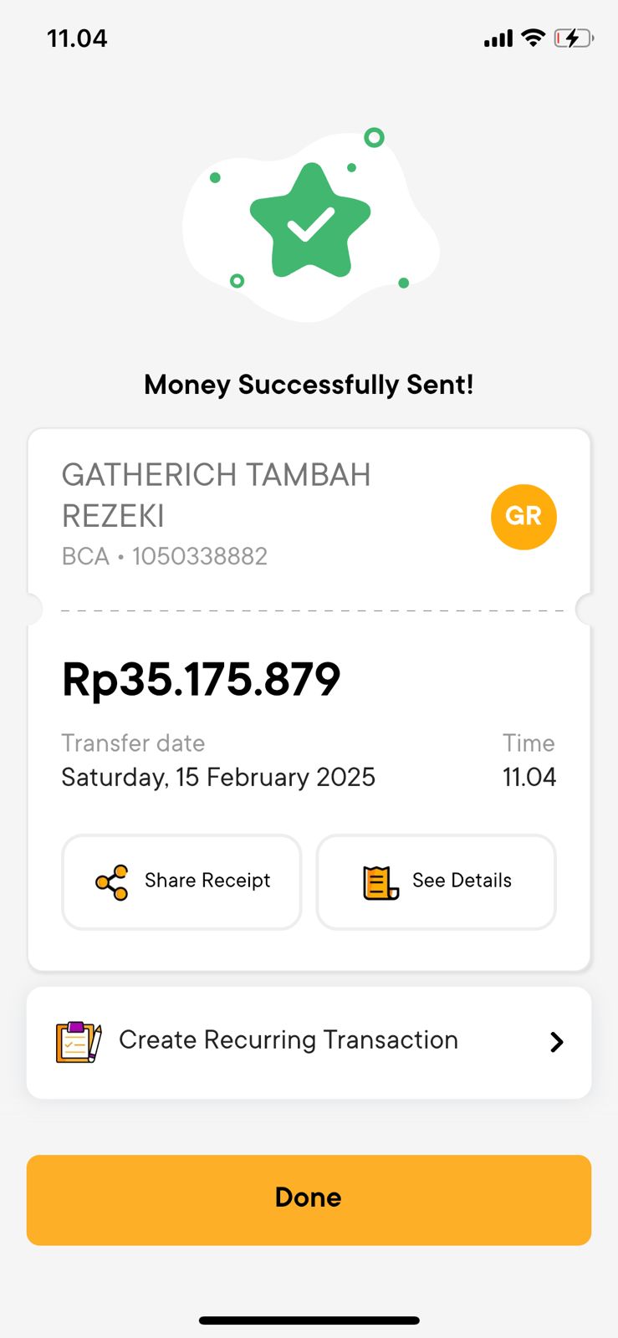
Task: Tap the Rp35.175.879 amount
Action: (x=202, y=678)
